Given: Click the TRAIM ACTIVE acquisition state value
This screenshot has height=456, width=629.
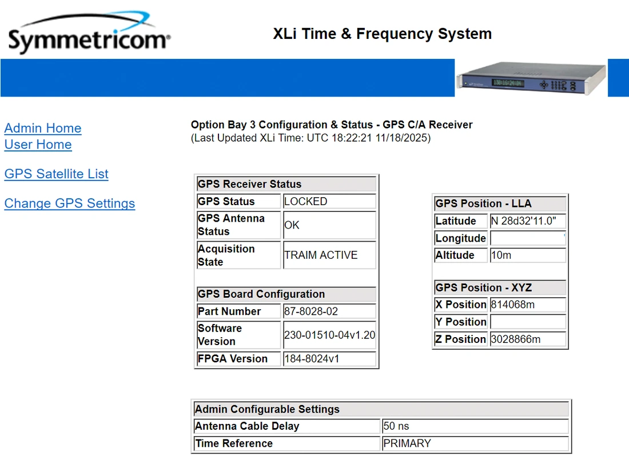Looking at the screenshot, I should [329, 255].
